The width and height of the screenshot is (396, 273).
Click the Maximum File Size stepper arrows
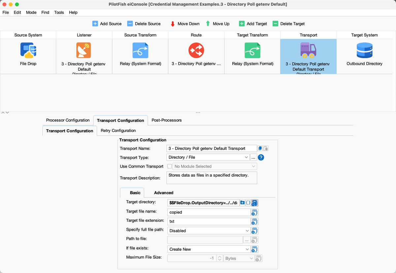click(220, 258)
